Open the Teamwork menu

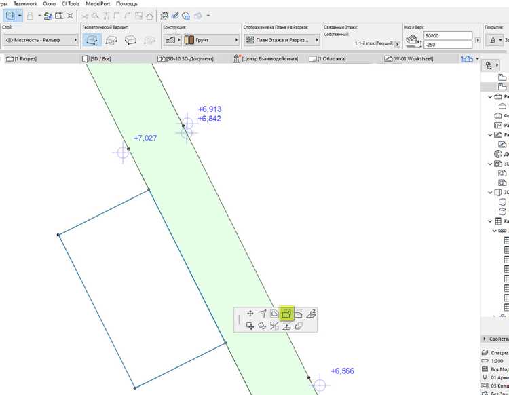[x=25, y=4]
